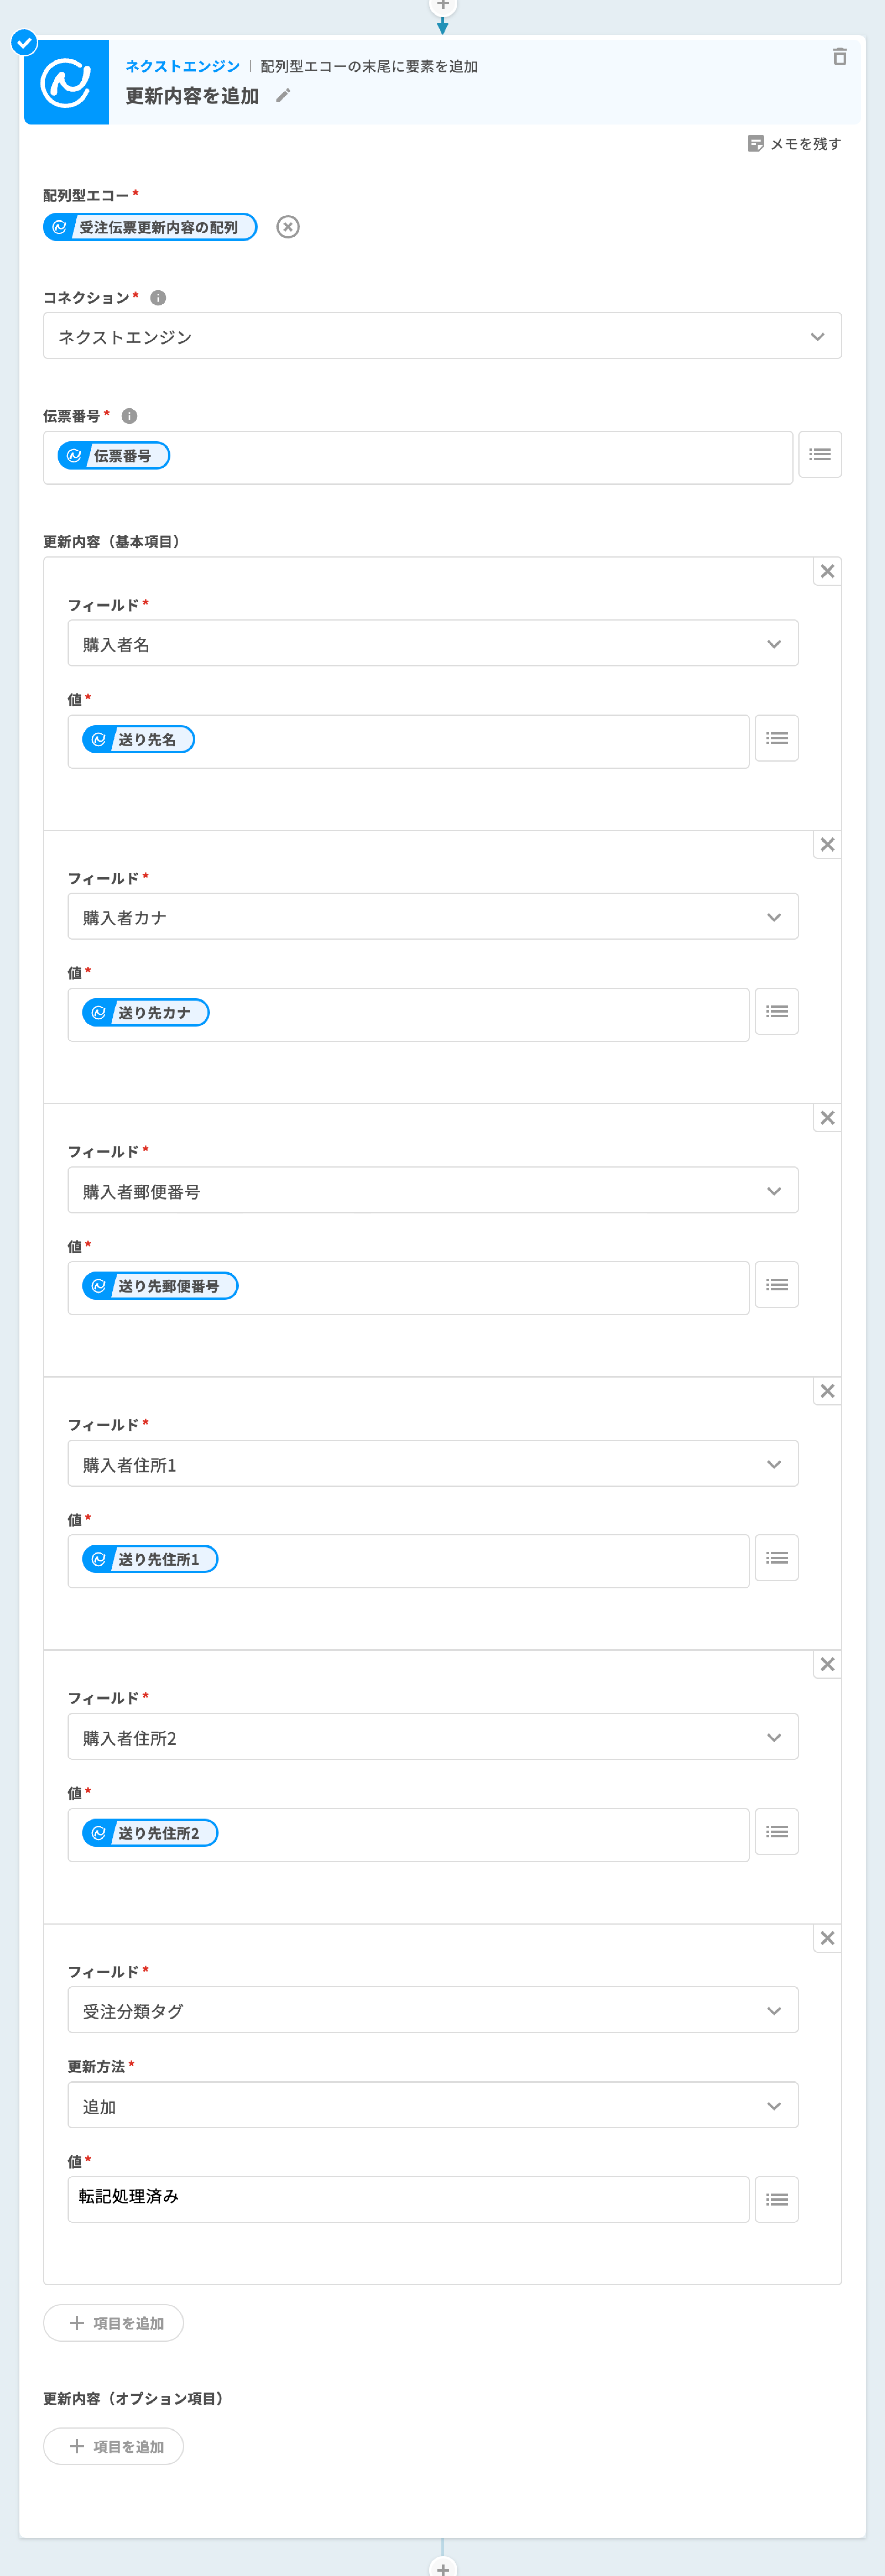Open list picker beside 送り先住所1 value

coord(776,1558)
